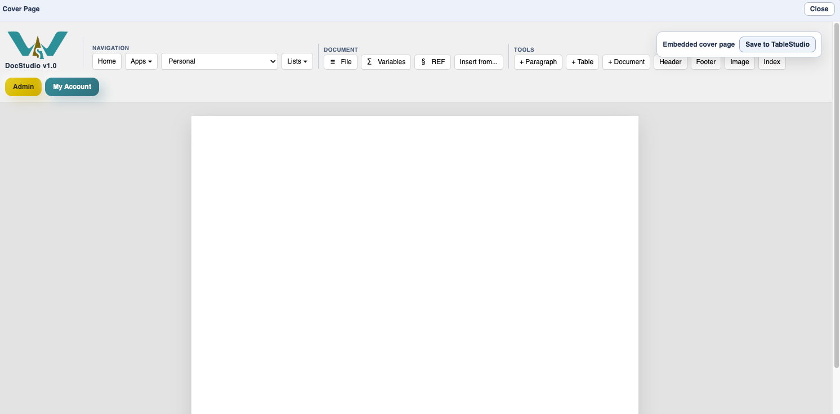
Task: Save cover page to TableStudio
Action: click(778, 44)
